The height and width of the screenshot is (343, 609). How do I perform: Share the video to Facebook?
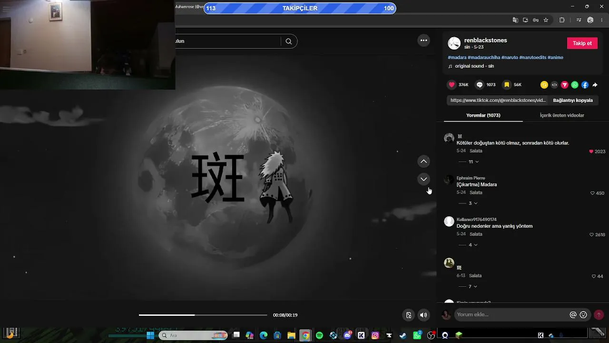tap(585, 85)
